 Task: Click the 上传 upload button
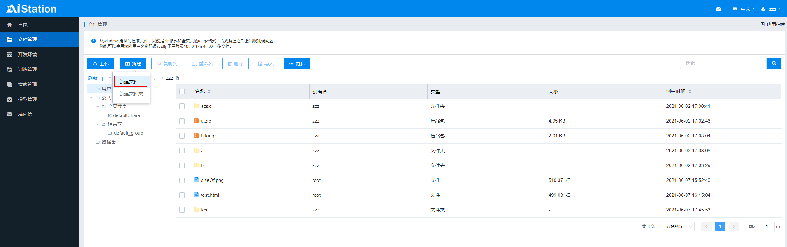(101, 64)
